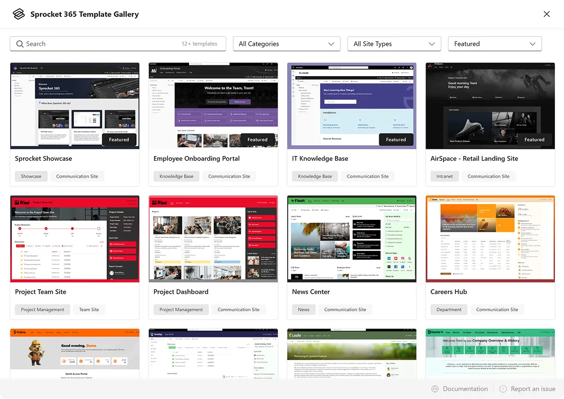Close the Template Gallery dialog
The width and height of the screenshot is (564, 399).
pos(547,14)
